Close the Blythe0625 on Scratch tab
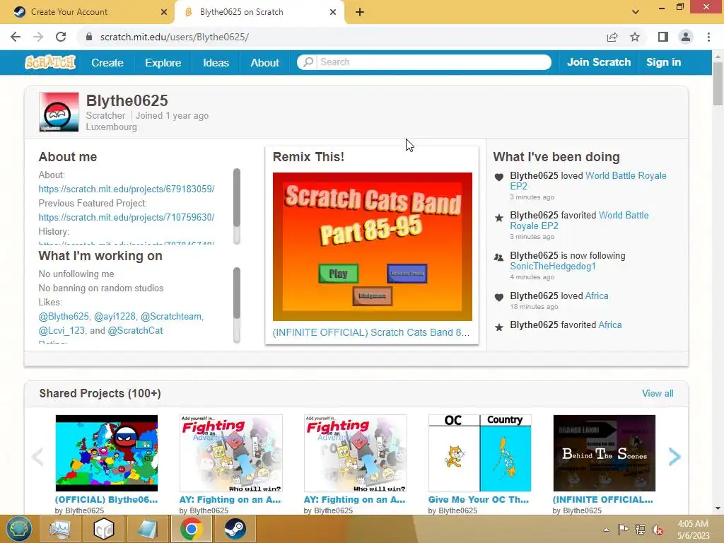 click(333, 12)
